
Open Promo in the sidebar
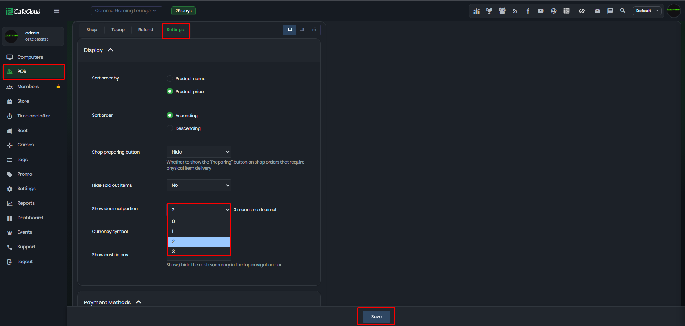[x=33, y=174]
